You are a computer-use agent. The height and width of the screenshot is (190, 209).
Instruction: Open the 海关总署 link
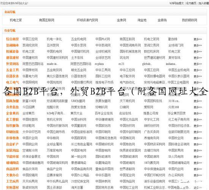click(x=77, y=187)
